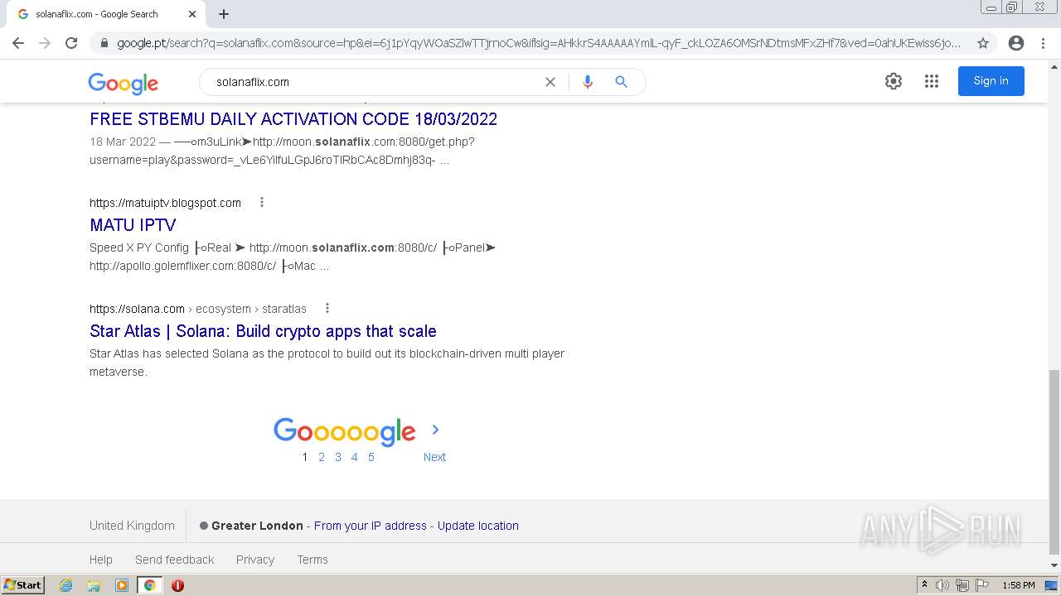Viewport: 1061px width, 596px height.
Task: Click the page vertical scrollbar thumb
Action: pos(1054,462)
